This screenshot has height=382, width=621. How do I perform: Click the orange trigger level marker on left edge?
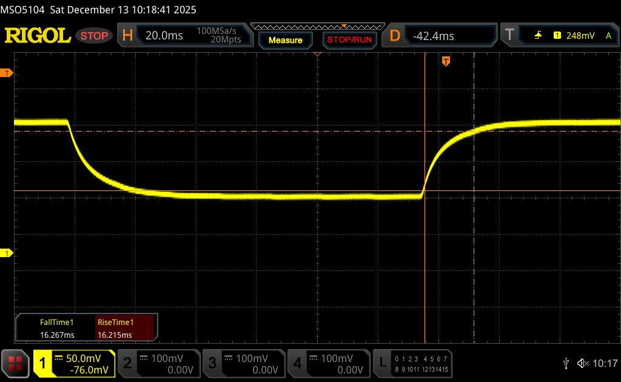pos(7,73)
